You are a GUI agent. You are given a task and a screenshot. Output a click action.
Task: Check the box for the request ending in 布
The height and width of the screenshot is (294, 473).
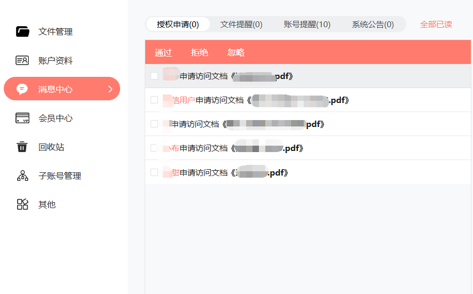pos(154,148)
